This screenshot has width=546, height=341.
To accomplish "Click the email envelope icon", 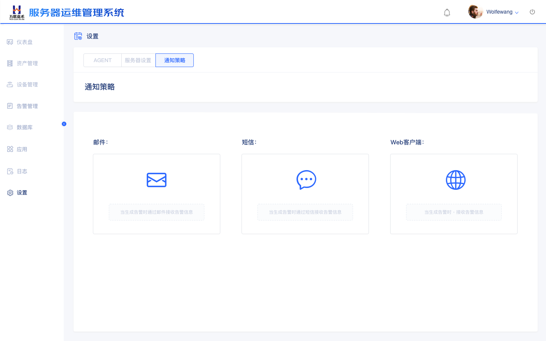I will pyautogui.click(x=157, y=180).
